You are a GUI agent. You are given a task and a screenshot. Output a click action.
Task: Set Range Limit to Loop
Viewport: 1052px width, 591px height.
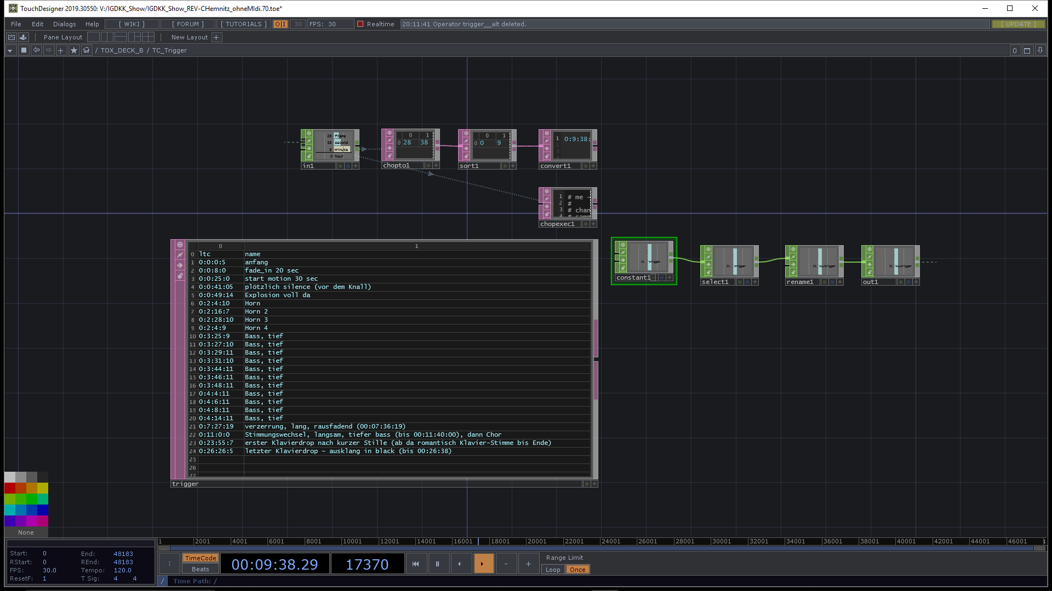click(553, 570)
